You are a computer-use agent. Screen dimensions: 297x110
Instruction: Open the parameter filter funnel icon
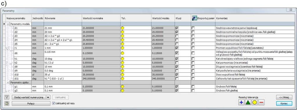click(7, 97)
